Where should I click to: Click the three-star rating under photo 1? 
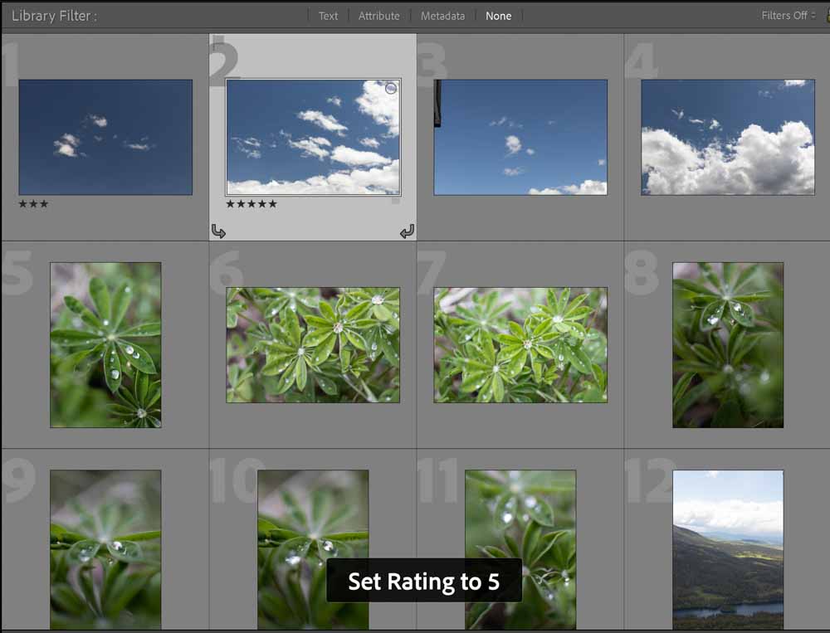coord(33,204)
